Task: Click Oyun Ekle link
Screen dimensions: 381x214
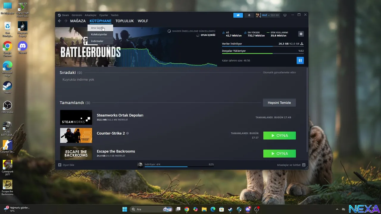Action: tap(68, 165)
